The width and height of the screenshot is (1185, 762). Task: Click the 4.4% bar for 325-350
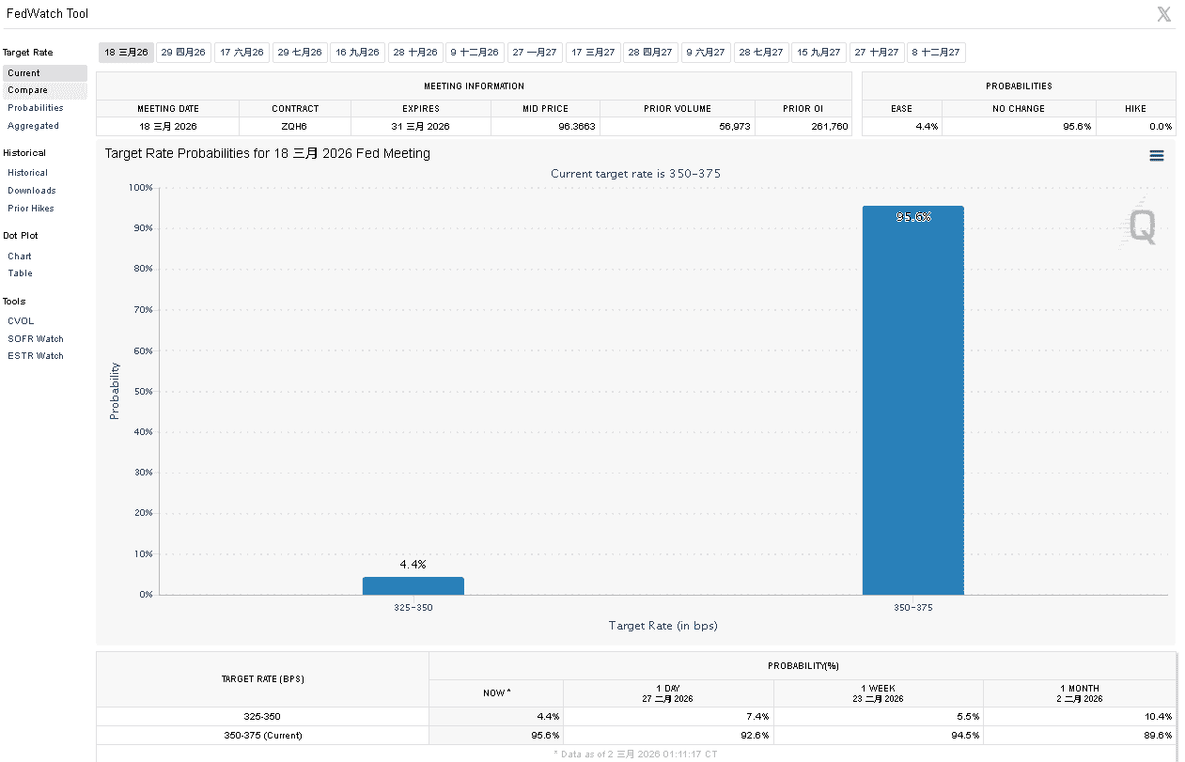[x=413, y=585]
